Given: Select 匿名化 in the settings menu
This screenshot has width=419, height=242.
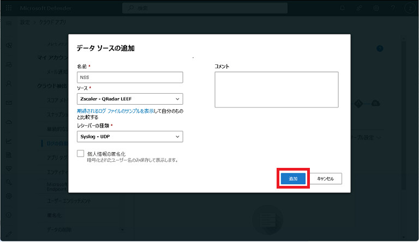Looking at the screenshot, I should click(55, 215).
